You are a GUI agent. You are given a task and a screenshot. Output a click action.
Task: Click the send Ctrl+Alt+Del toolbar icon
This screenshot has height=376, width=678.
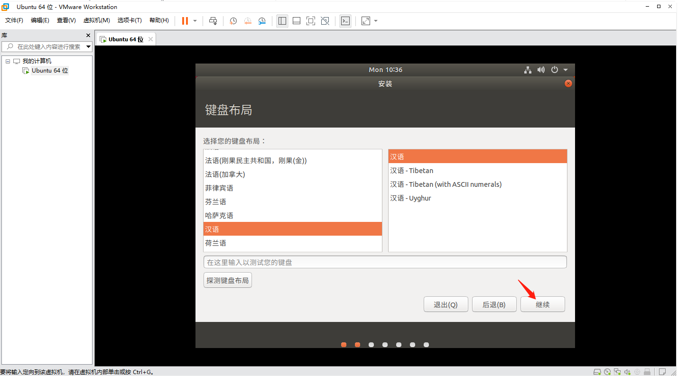tap(213, 21)
